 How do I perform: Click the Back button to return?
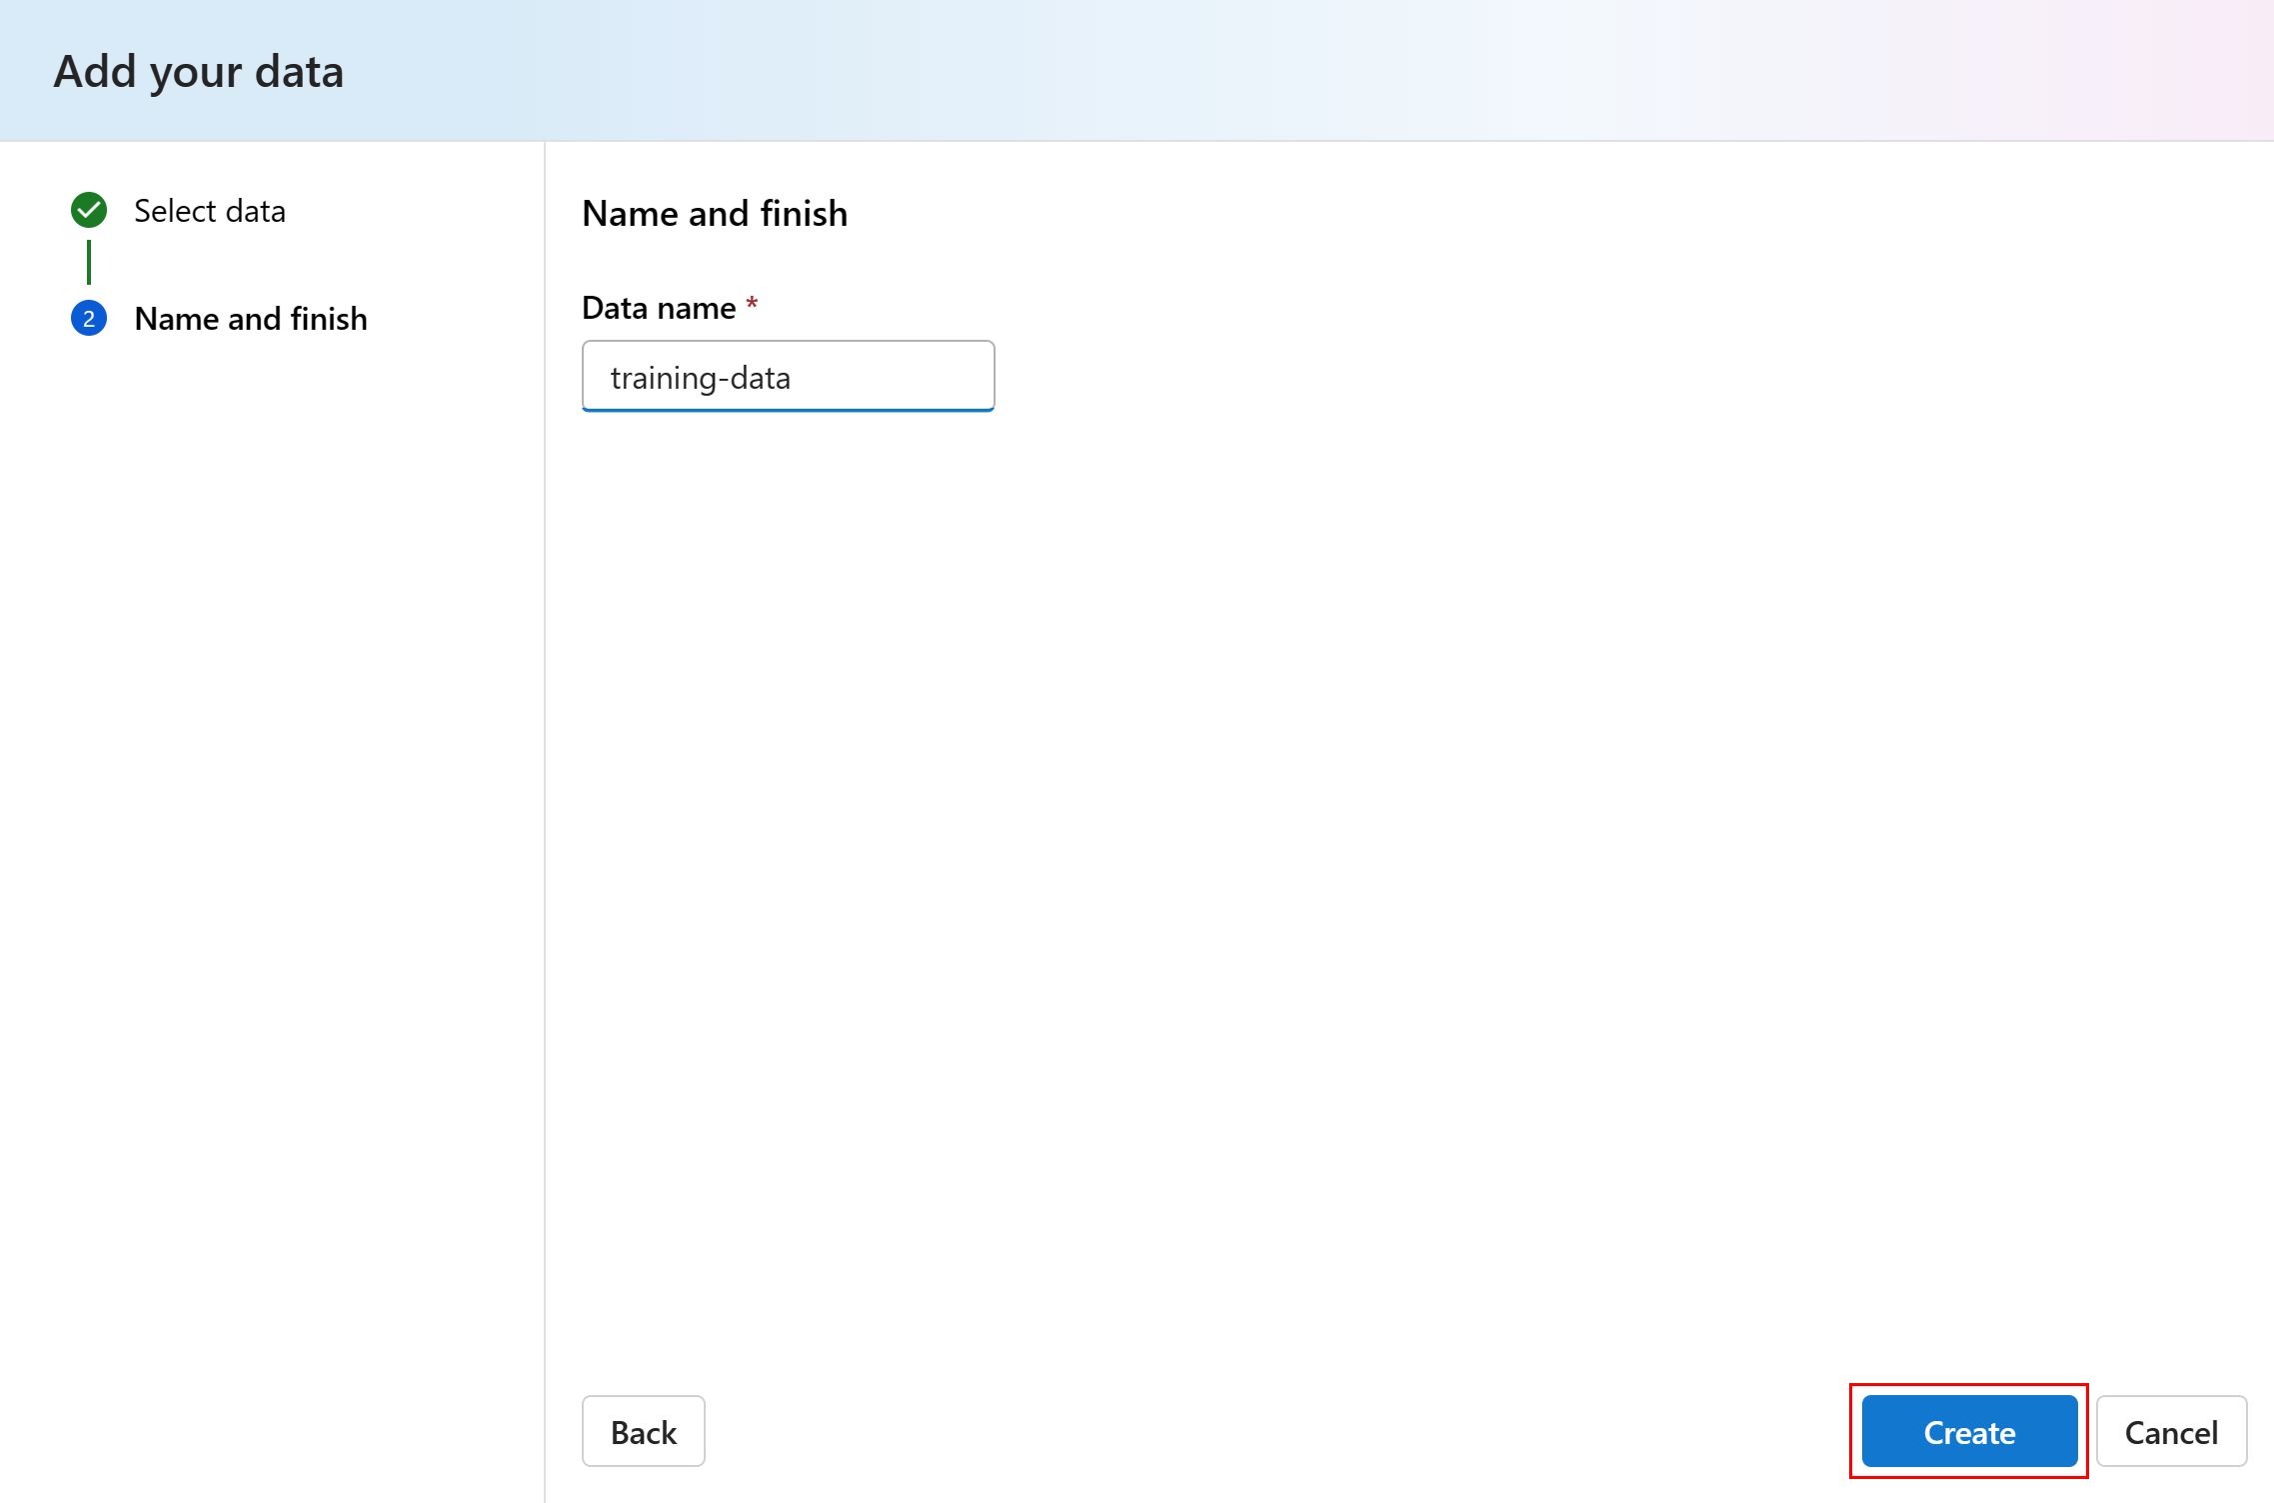click(644, 1431)
